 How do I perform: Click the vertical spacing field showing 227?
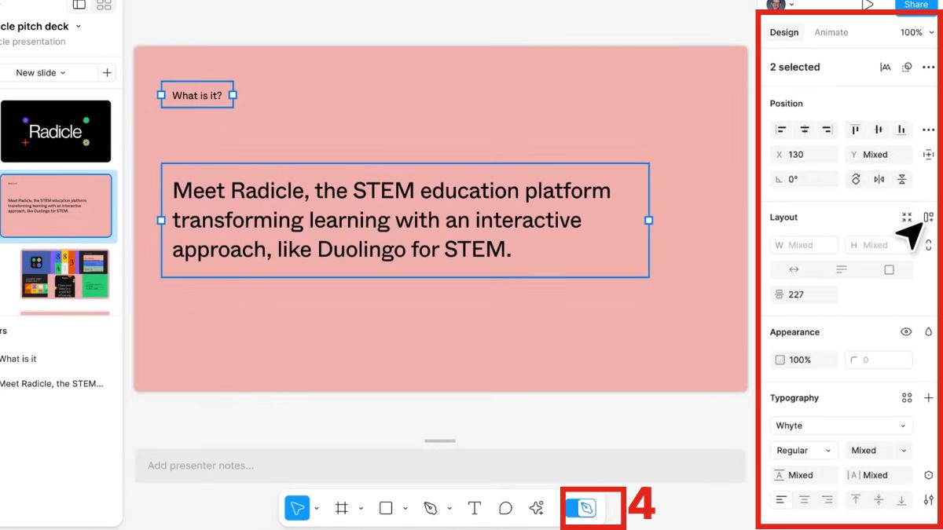(x=804, y=294)
